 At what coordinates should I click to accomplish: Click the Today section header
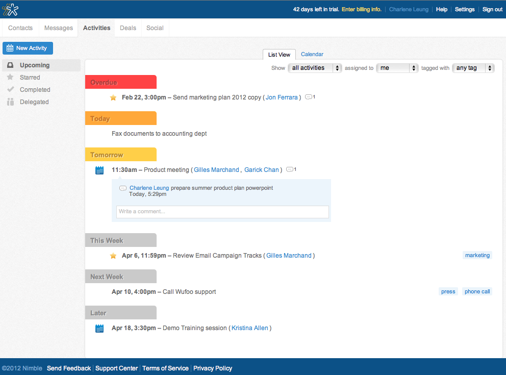coord(121,118)
